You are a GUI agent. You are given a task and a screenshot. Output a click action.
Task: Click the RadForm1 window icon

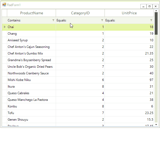tap(4, 5)
